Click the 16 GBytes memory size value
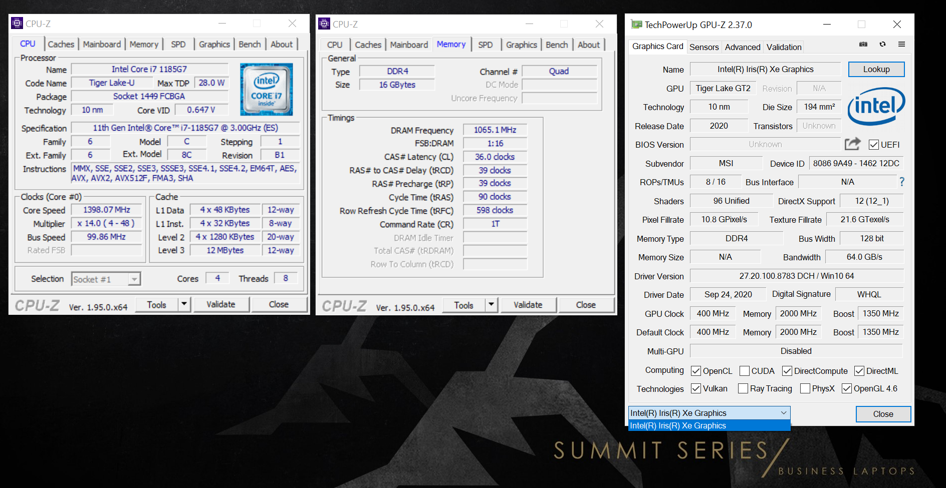The height and width of the screenshot is (488, 946). click(x=397, y=85)
